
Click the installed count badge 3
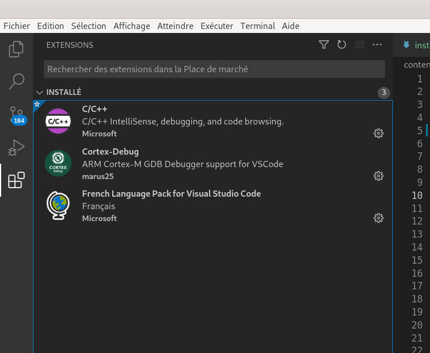[384, 93]
